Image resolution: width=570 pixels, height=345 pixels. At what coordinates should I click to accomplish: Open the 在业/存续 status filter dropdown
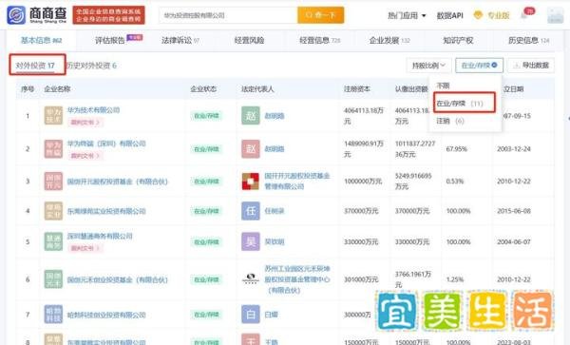(x=479, y=66)
